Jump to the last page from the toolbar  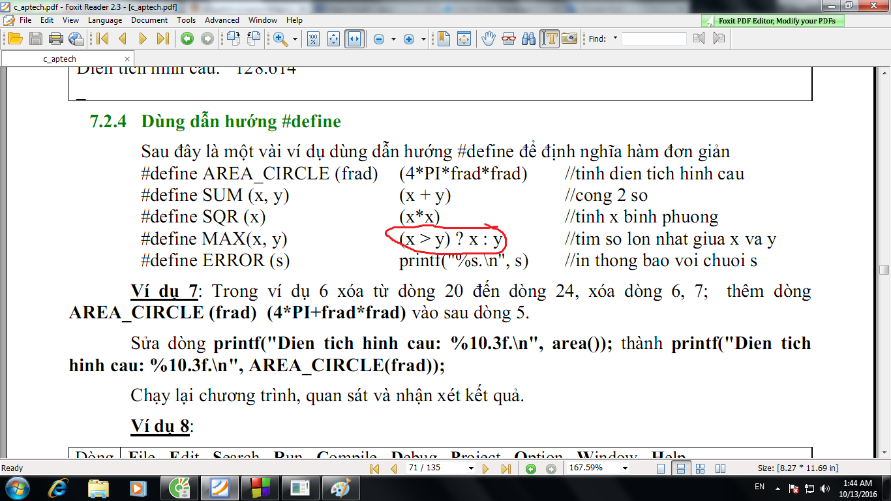[163, 38]
